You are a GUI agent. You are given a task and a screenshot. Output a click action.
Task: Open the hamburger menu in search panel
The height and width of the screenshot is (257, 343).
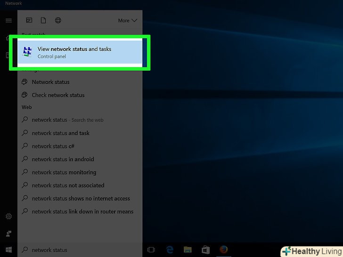coord(8,21)
